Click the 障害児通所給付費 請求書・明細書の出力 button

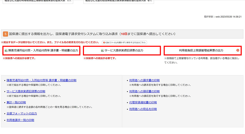(x=41, y=51)
